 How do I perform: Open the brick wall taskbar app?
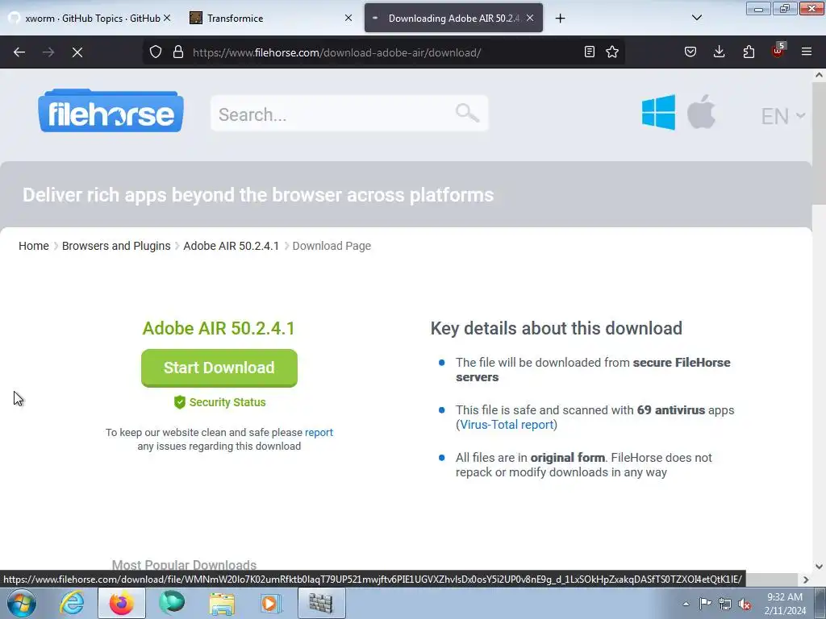point(321,603)
